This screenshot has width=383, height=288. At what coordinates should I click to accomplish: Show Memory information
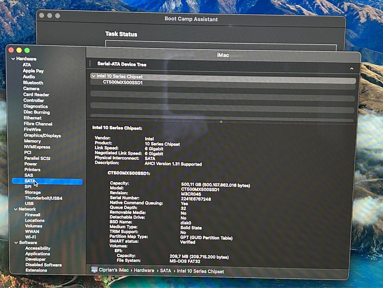pos(32,141)
